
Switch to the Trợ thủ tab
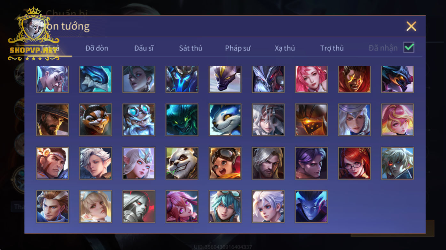332,48
